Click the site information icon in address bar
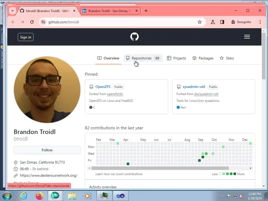The image size is (268, 201). click(x=43, y=22)
